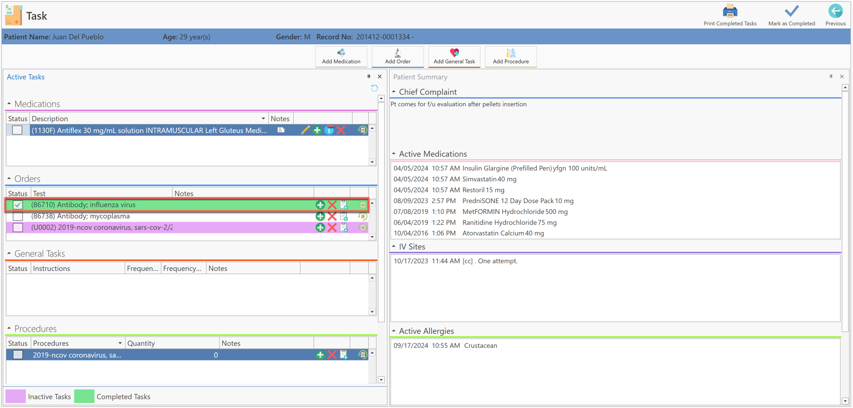The width and height of the screenshot is (853, 408).
Task: Collapse the Procedures section
Action: [x=9, y=328]
